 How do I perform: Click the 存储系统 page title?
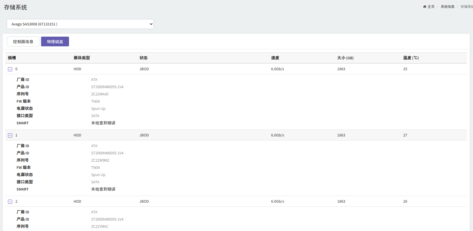pyautogui.click(x=15, y=8)
